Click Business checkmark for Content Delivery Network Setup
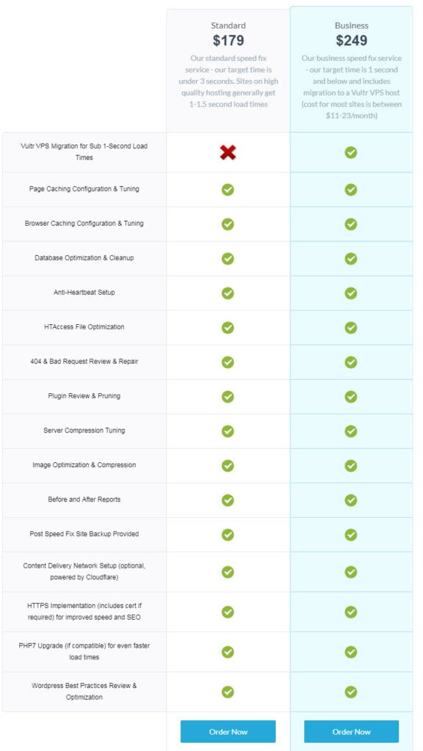The height and width of the screenshot is (751, 423). 351,572
